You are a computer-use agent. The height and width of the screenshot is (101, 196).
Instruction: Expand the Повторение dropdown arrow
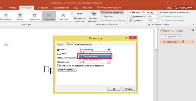point(109,62)
